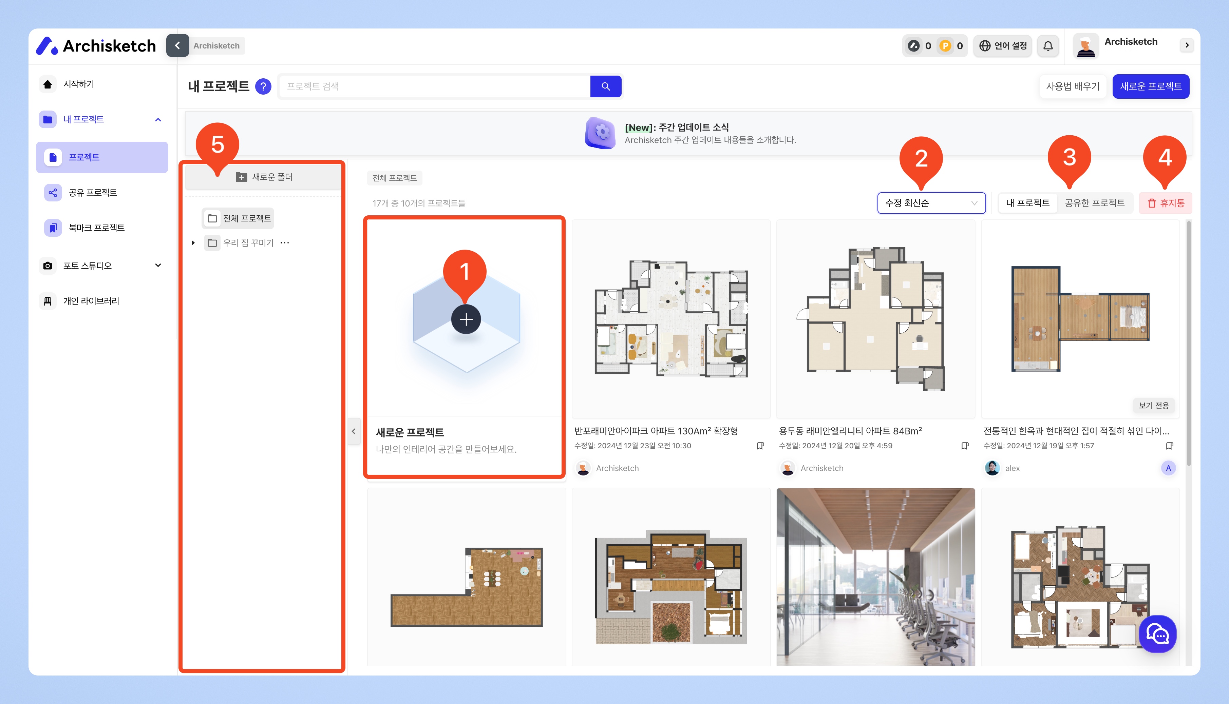Toggle bookmark on 반포래미안아이파크 project

[760, 446]
